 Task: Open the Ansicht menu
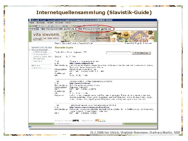point(50,23)
